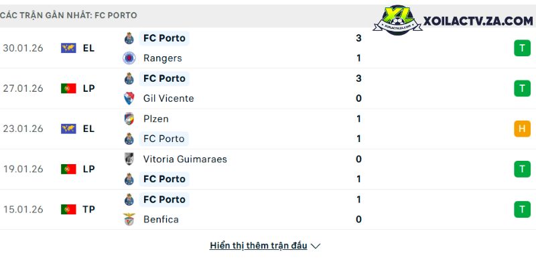The width and height of the screenshot is (536, 268).
Task: Click the Plzen club crest icon
Action: pos(129,119)
